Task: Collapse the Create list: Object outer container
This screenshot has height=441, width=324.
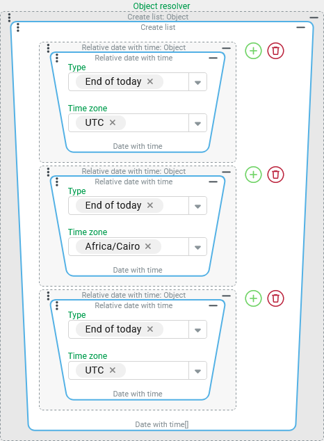Action: tap(314, 17)
